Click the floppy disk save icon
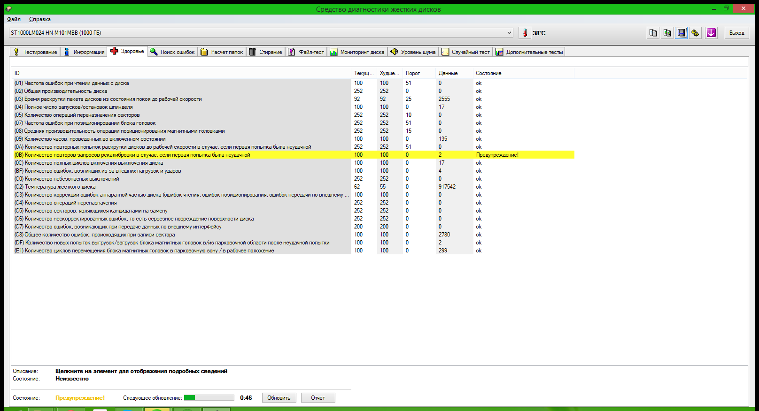This screenshot has width=759, height=411. click(x=681, y=33)
